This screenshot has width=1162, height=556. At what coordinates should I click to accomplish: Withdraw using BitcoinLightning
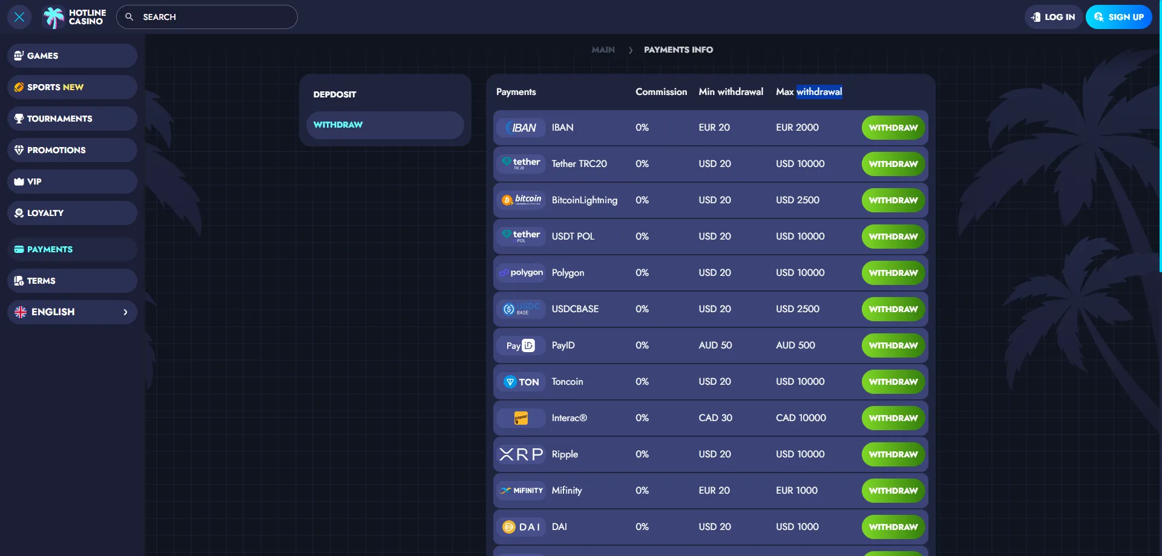coord(893,200)
